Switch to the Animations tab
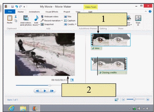Screen dimensions: 154x112 tap(34, 12)
